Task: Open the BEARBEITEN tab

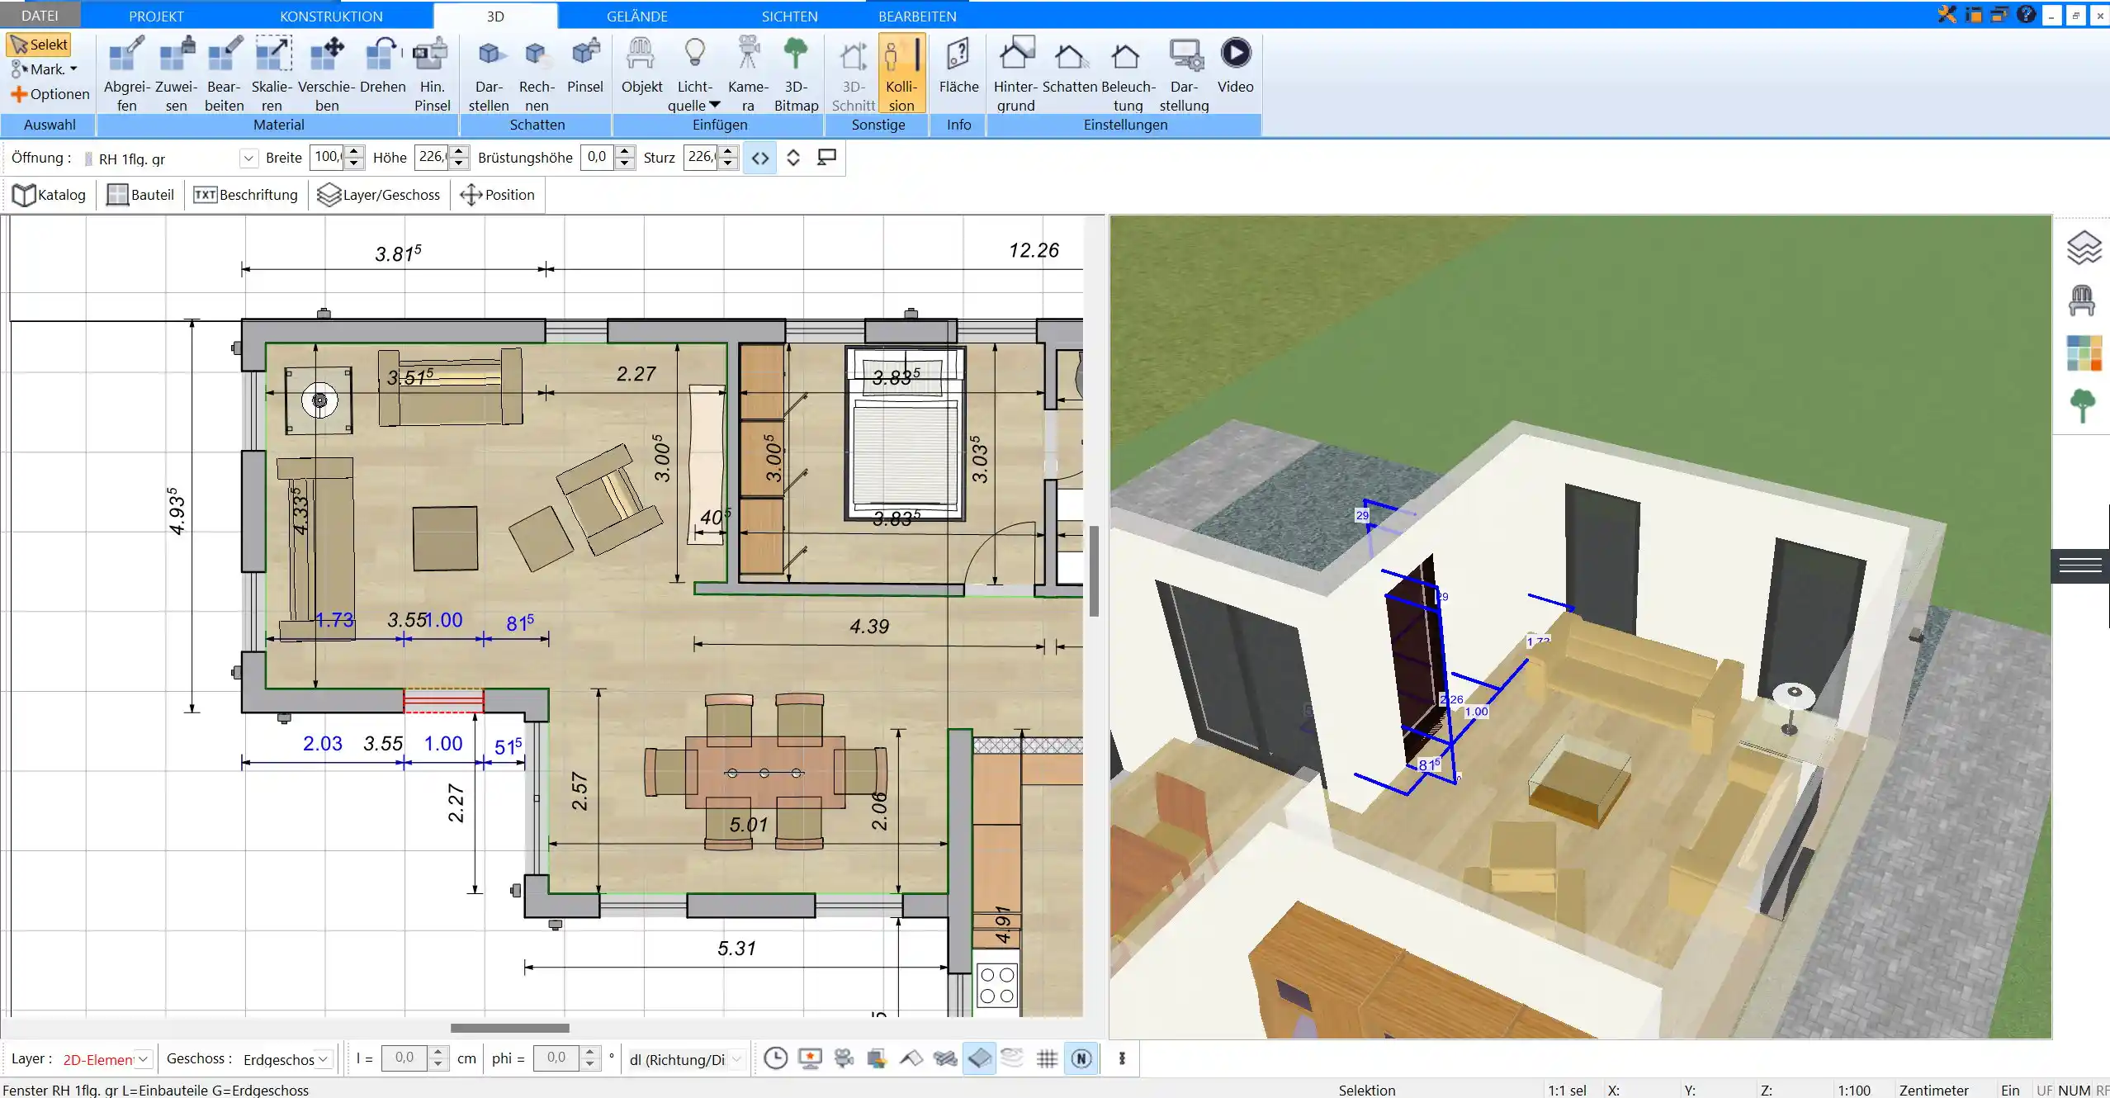Action: pyautogui.click(x=917, y=16)
